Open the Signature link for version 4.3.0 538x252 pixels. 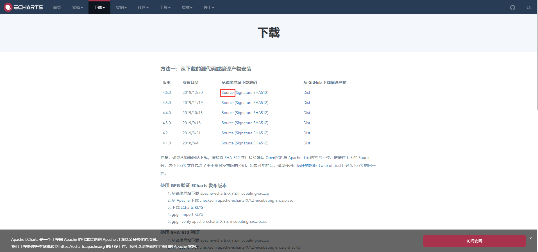(x=244, y=123)
